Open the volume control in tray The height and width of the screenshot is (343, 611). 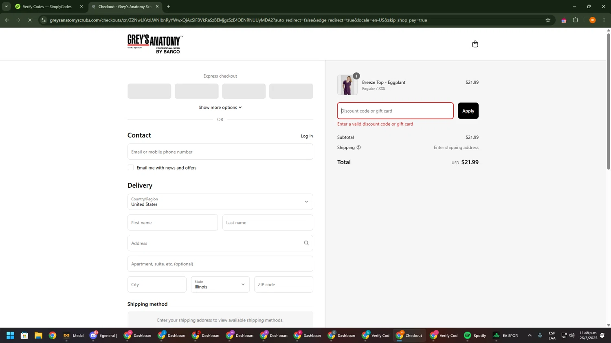pyautogui.click(x=572, y=336)
